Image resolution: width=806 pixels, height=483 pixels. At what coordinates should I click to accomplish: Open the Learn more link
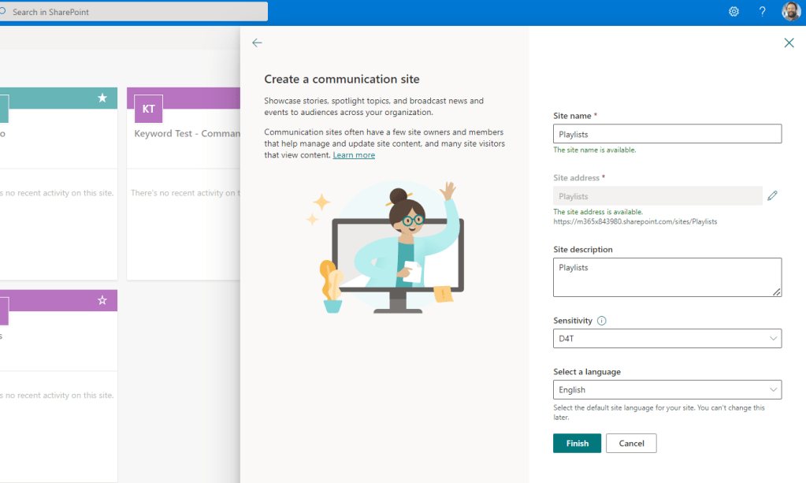click(x=354, y=155)
